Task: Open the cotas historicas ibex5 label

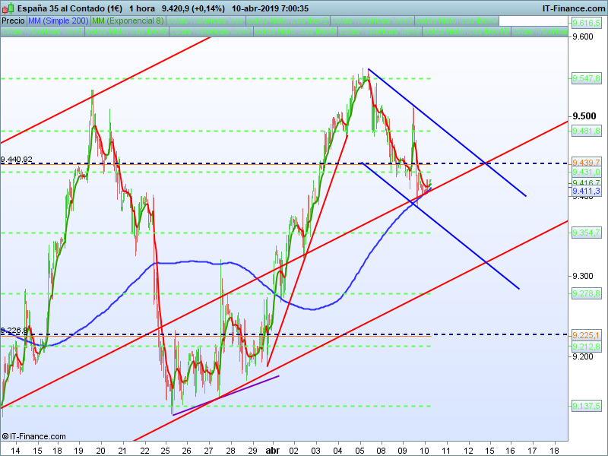Action: click(43, 31)
